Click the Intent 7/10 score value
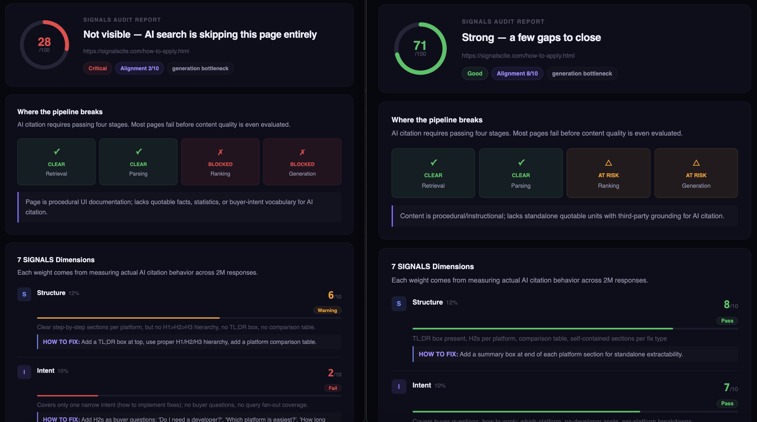 pos(731,388)
